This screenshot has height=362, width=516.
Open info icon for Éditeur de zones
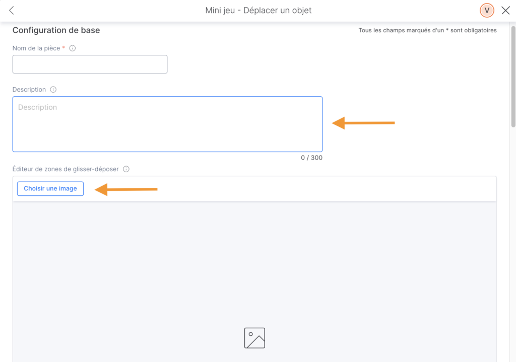[126, 169]
